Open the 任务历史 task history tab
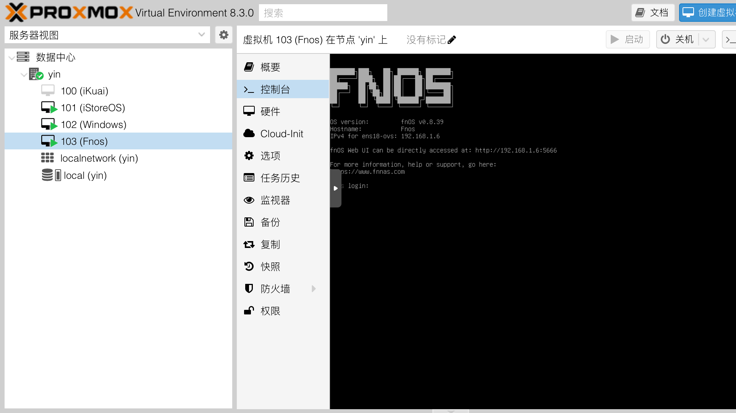 tap(283, 178)
